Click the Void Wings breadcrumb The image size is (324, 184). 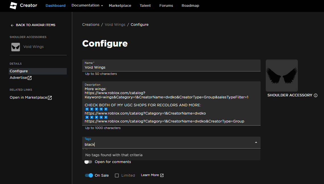[115, 24]
